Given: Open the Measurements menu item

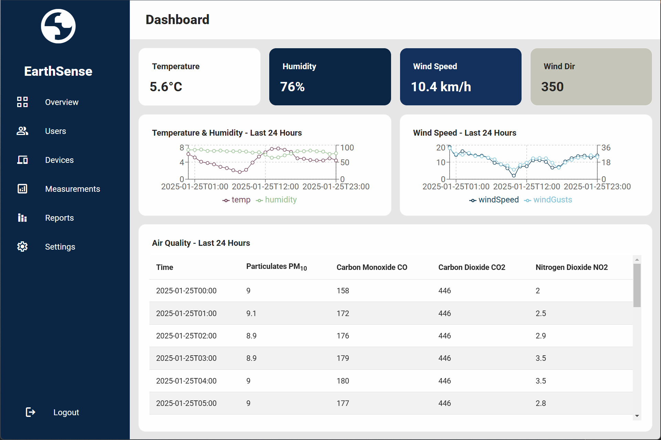Looking at the screenshot, I should coord(72,189).
